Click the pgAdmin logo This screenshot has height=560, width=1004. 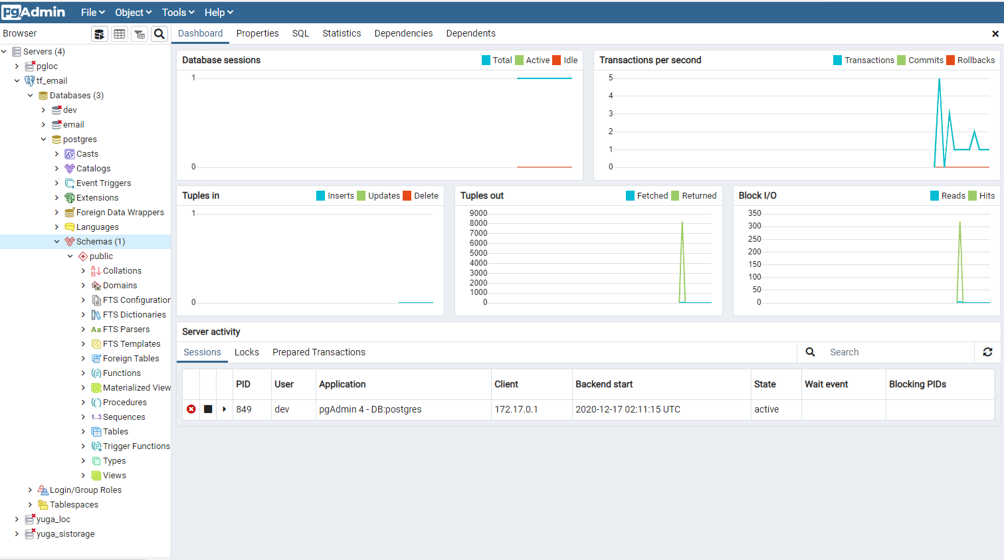pos(33,11)
